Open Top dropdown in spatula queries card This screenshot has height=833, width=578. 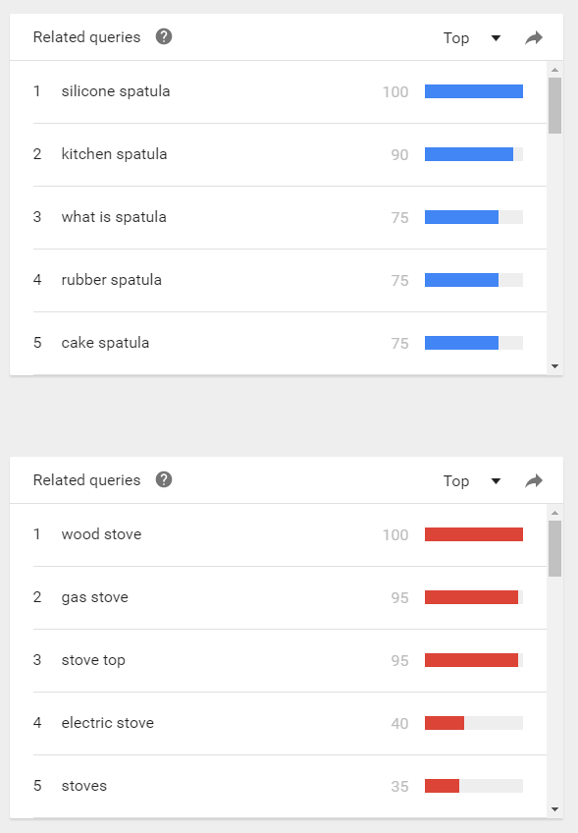pyautogui.click(x=472, y=37)
